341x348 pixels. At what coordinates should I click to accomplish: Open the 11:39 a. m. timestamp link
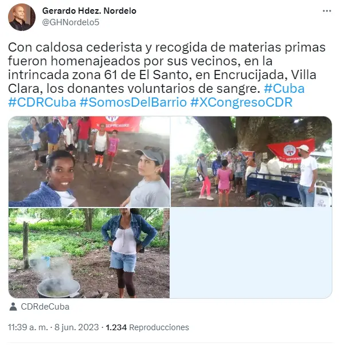click(28, 327)
